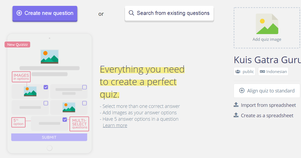The width and height of the screenshot is (301, 158).
Task: Click the public visibility people icon
Action: (238, 71)
